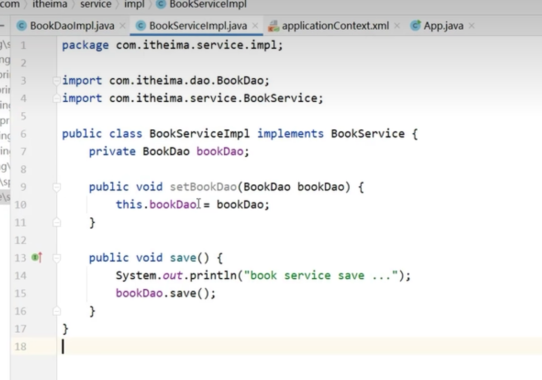Click System.out.println on line 14
Viewport: 542px width, 380px height.
point(176,275)
